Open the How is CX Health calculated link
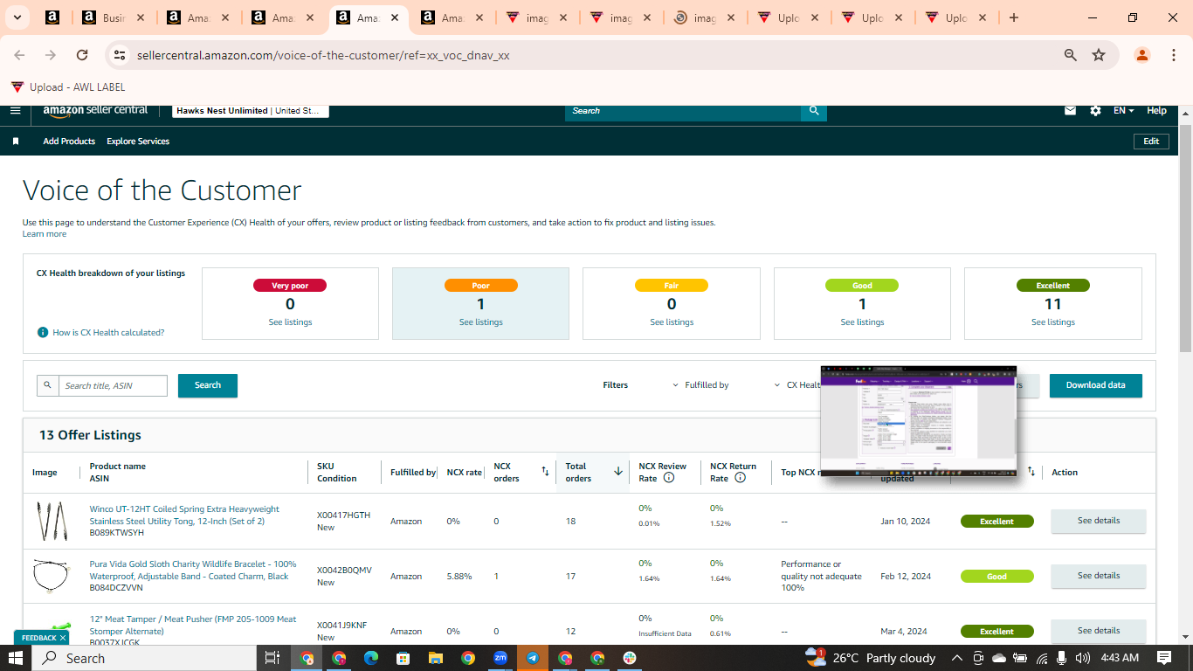This screenshot has width=1193, height=671. pyautogui.click(x=108, y=333)
